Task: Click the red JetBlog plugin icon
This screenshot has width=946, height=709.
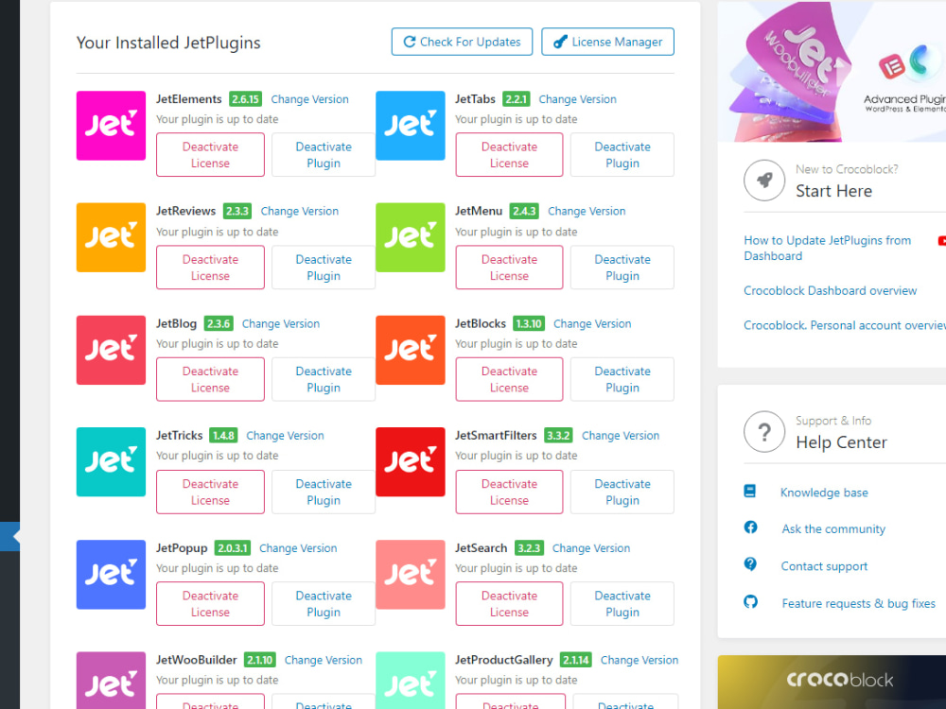Action: (111, 350)
